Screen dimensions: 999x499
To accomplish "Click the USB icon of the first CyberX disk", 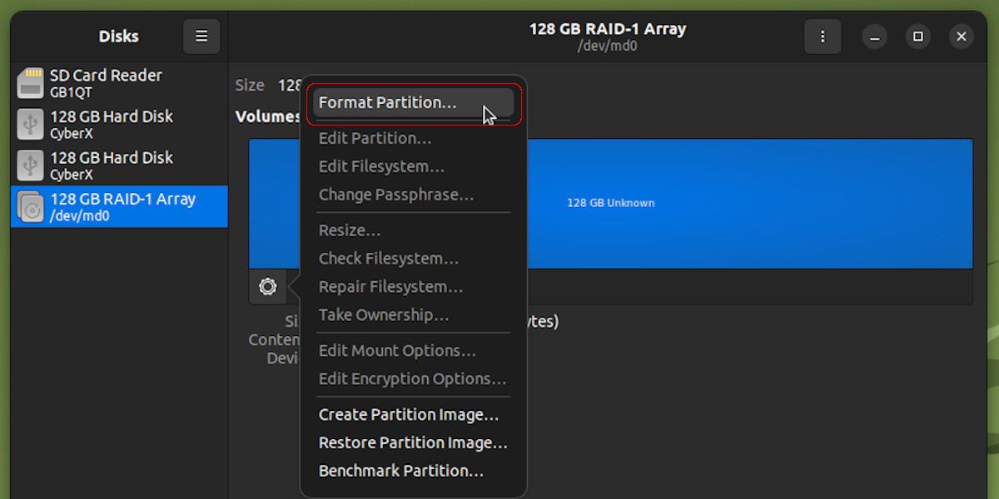I will click(31, 123).
